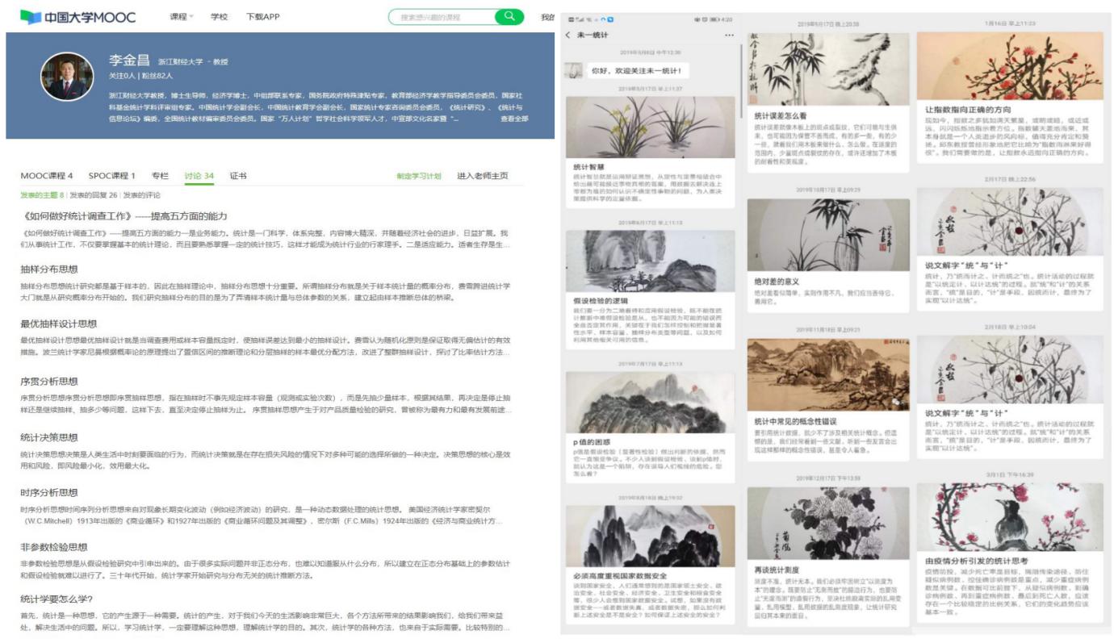The height and width of the screenshot is (643, 1114).
Task: Click the 中国大学MOOC logo
Action: tap(78, 17)
